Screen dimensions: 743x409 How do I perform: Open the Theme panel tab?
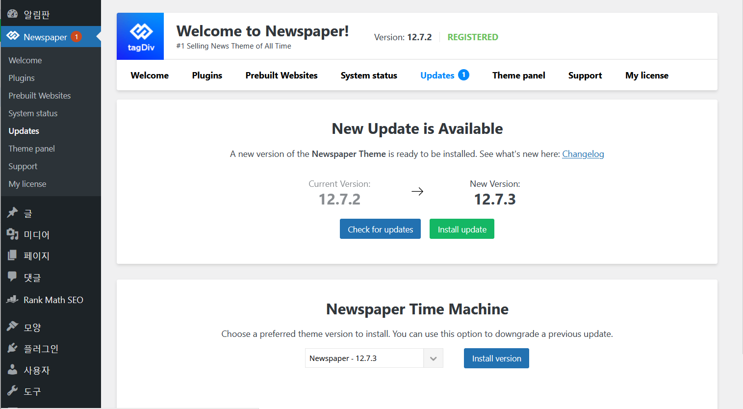(x=519, y=75)
